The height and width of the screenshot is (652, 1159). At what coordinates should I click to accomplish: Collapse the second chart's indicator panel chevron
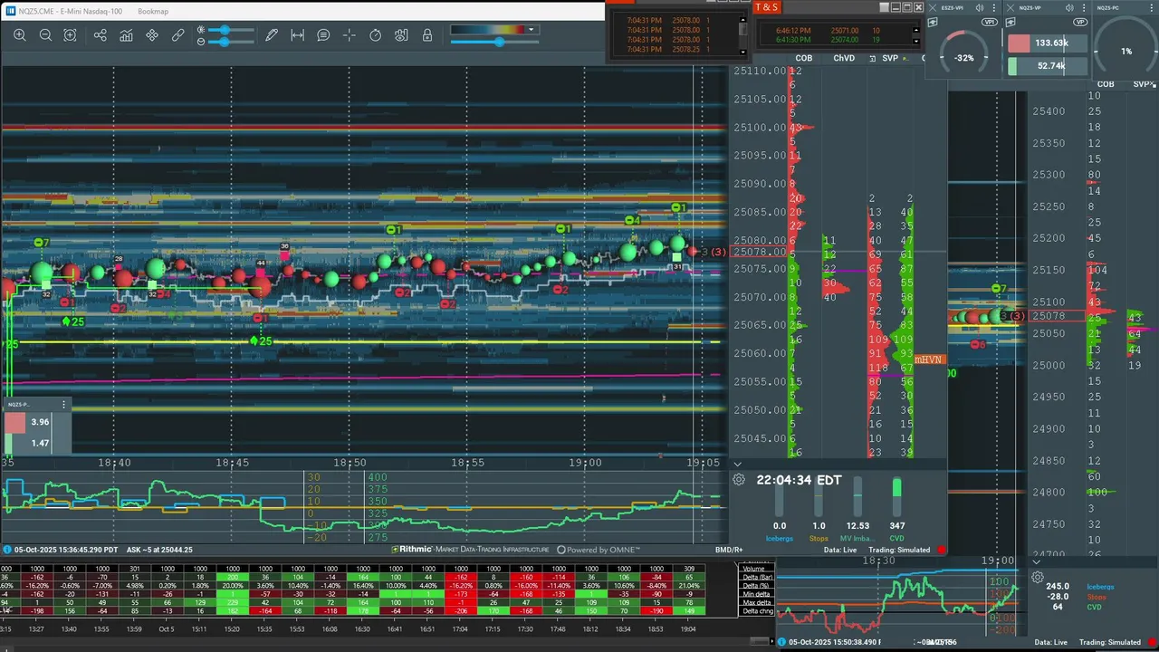pyautogui.click(x=1037, y=561)
